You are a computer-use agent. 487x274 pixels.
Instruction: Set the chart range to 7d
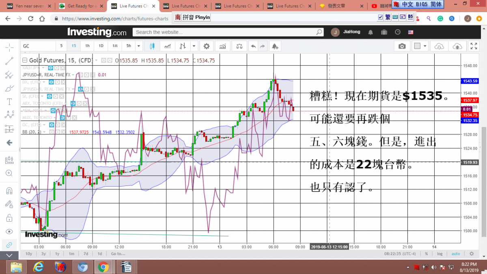point(86,254)
